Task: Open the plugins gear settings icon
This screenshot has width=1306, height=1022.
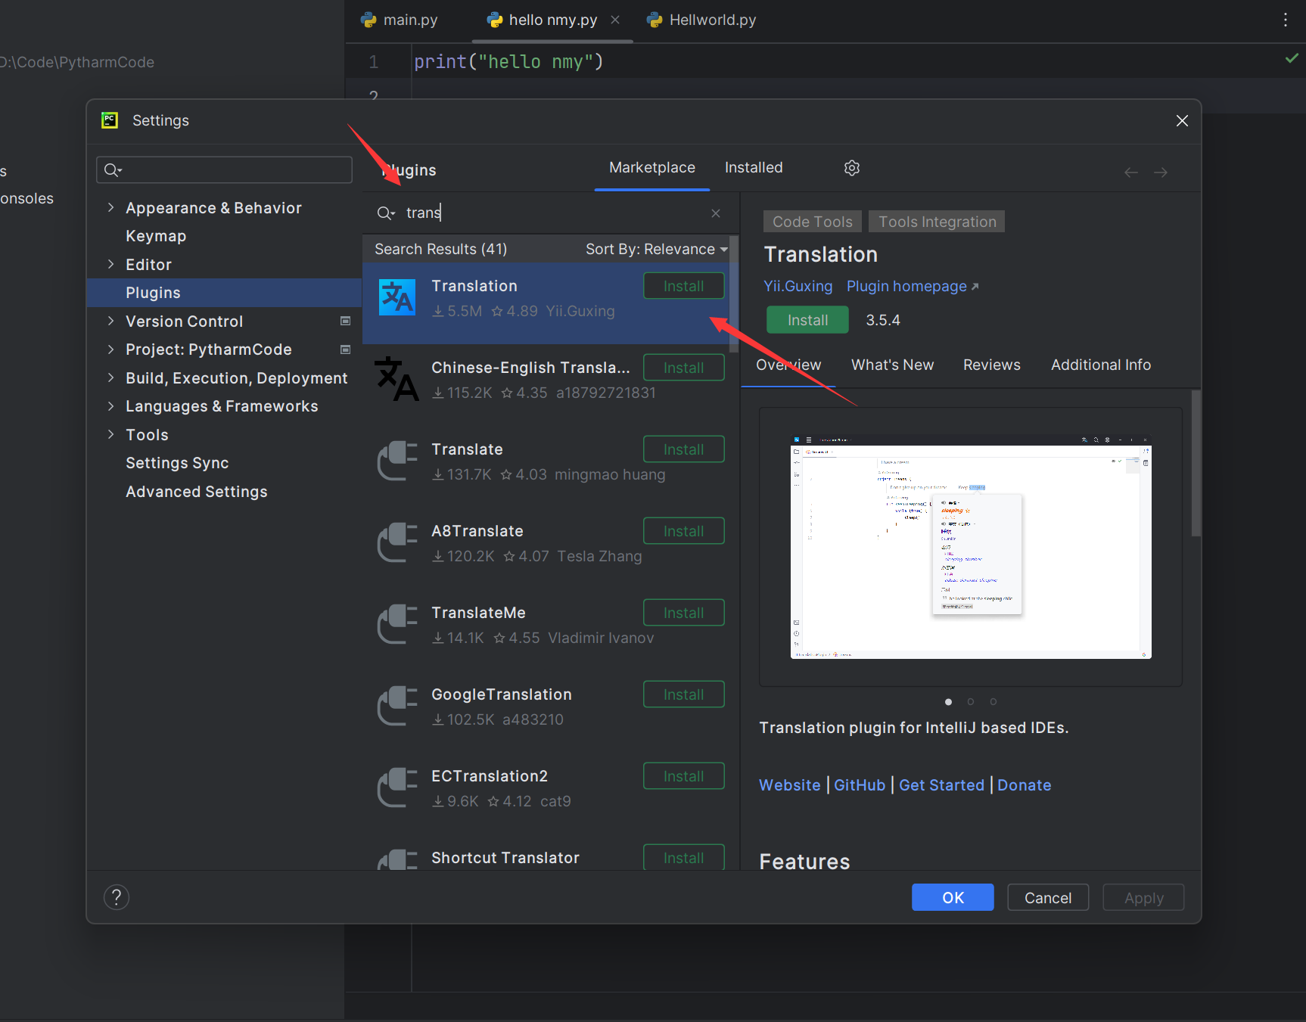Action: [x=852, y=168]
